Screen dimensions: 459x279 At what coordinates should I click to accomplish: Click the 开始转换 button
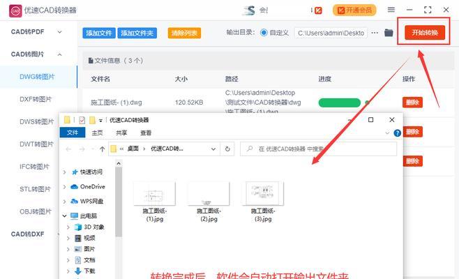pos(425,32)
